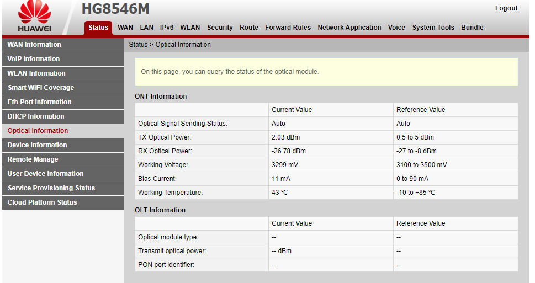
Task: Click the OLT table 'Reference Value' header
Action: coord(421,223)
